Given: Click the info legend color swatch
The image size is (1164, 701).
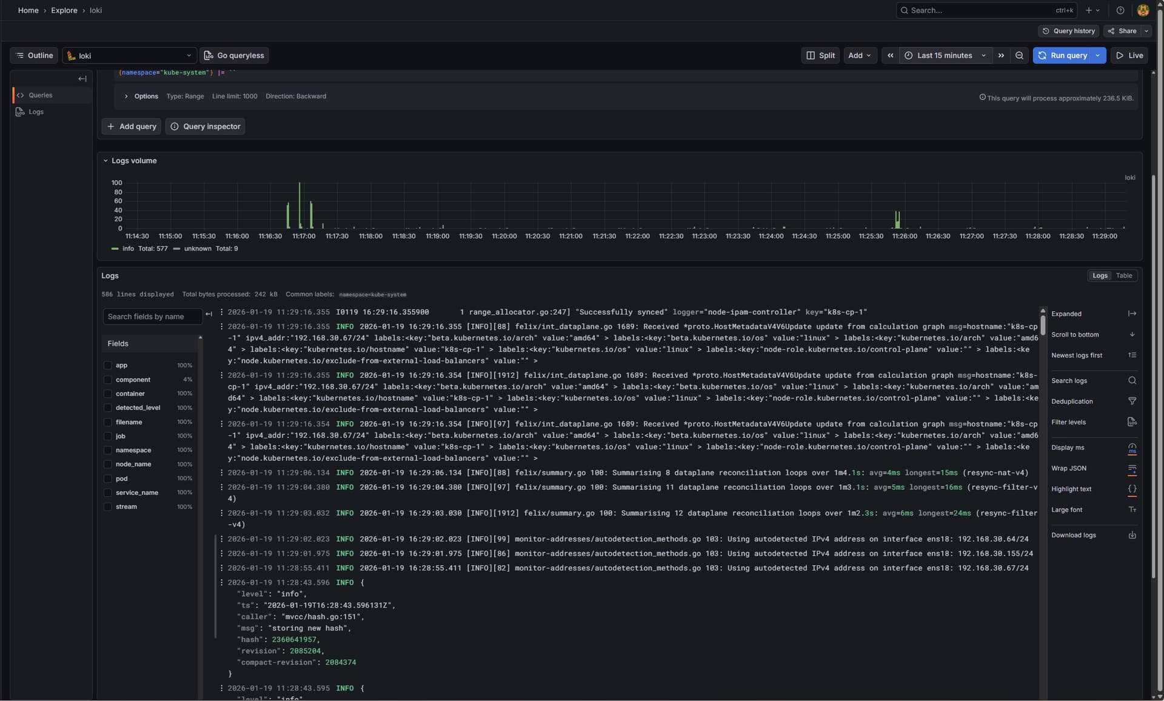Looking at the screenshot, I should (115, 249).
